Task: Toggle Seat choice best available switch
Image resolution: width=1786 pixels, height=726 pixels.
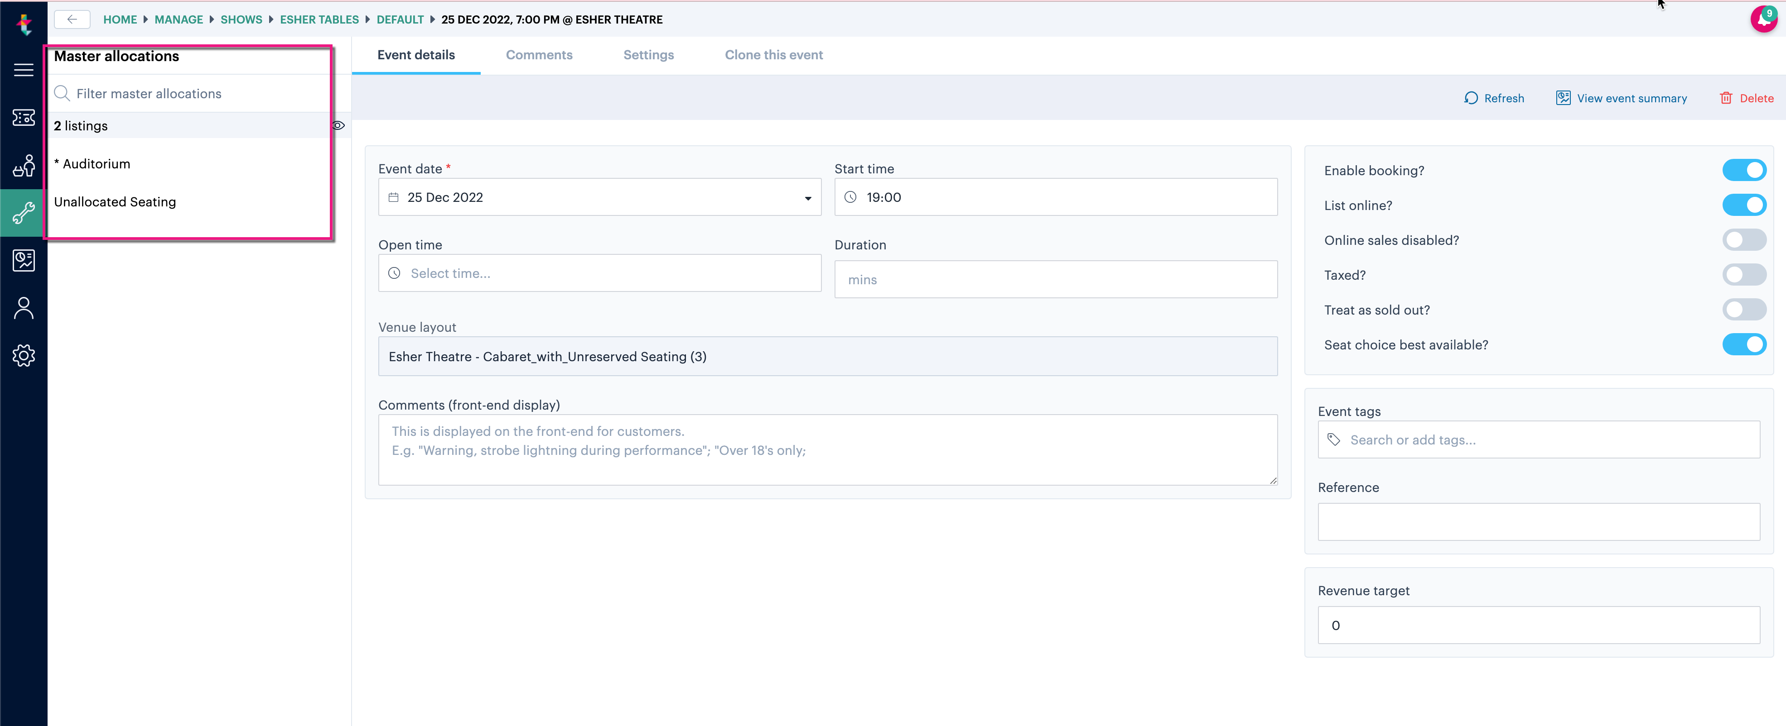Action: pos(1744,345)
